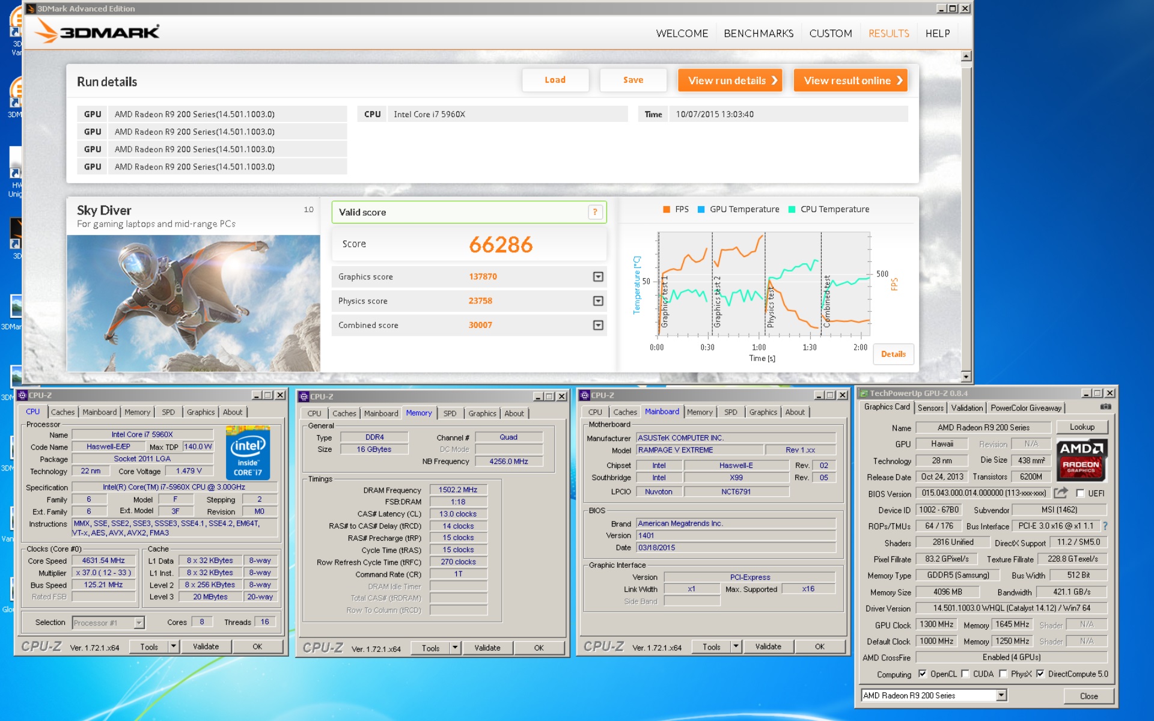
Task: Click the Load button in Run details
Action: click(555, 80)
